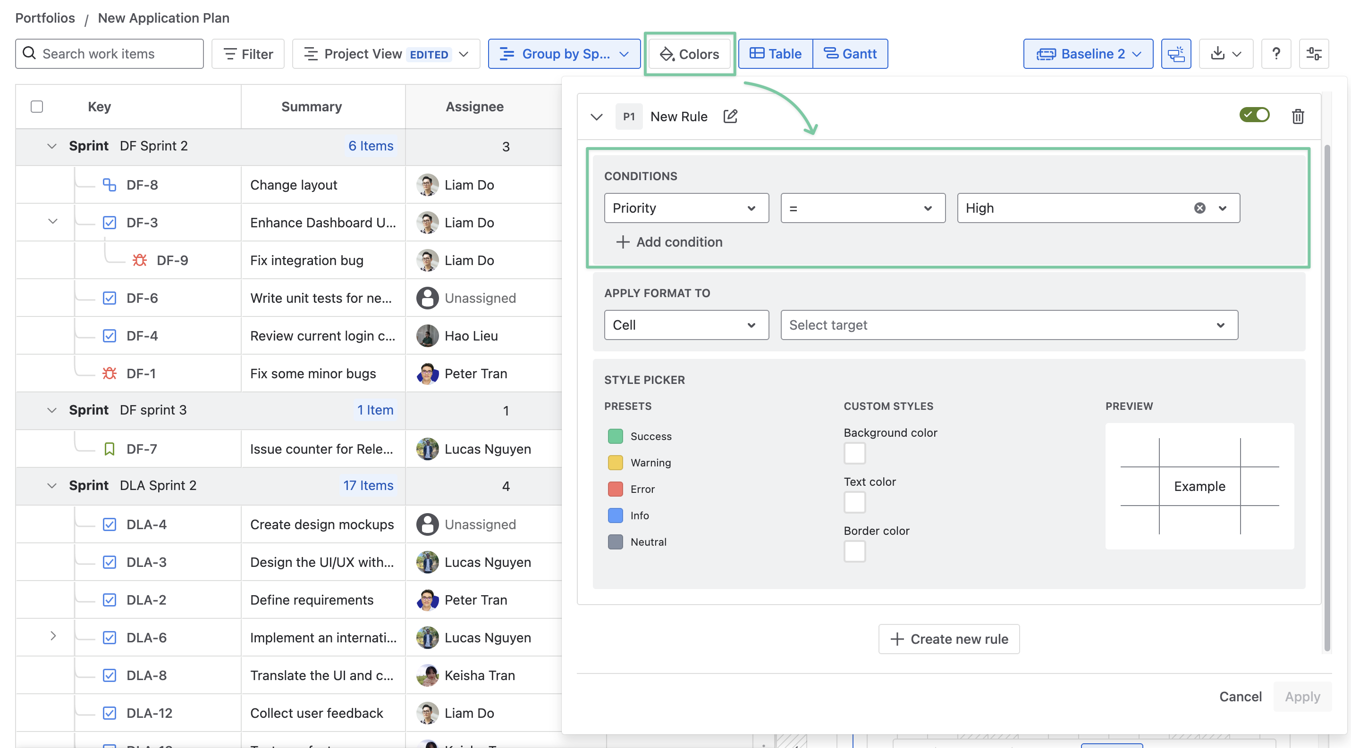Collapse the DF Sprint 2 group
This screenshot has height=748, width=1351.
(x=51, y=146)
